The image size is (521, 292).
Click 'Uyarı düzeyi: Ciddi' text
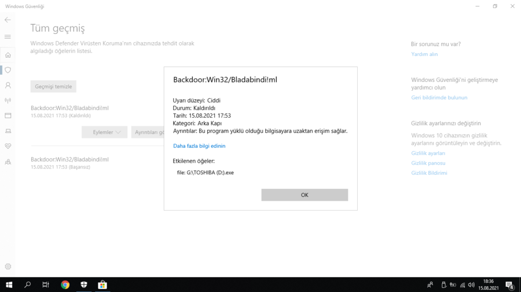(x=196, y=100)
